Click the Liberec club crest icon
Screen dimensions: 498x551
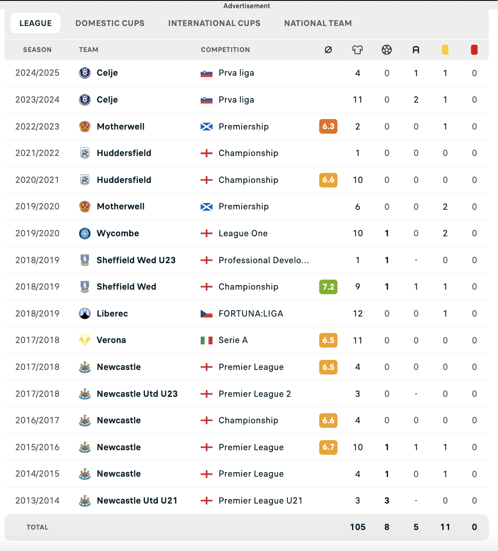tap(85, 313)
